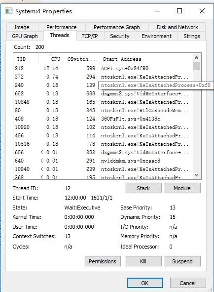Cancel the properties dialog
Image resolution: width=214 pixels, height=292 pixels.
pos(188,283)
